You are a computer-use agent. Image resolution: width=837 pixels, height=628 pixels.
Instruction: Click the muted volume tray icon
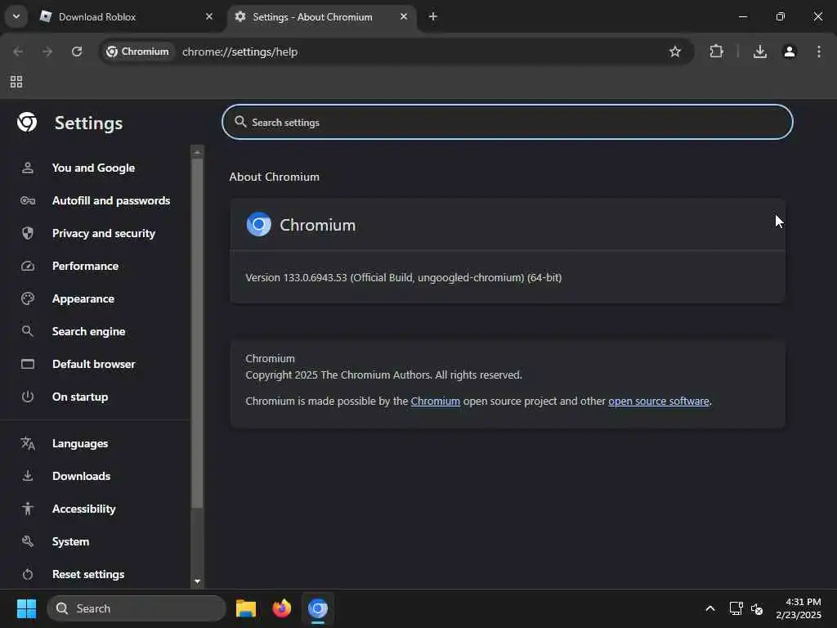click(x=757, y=608)
